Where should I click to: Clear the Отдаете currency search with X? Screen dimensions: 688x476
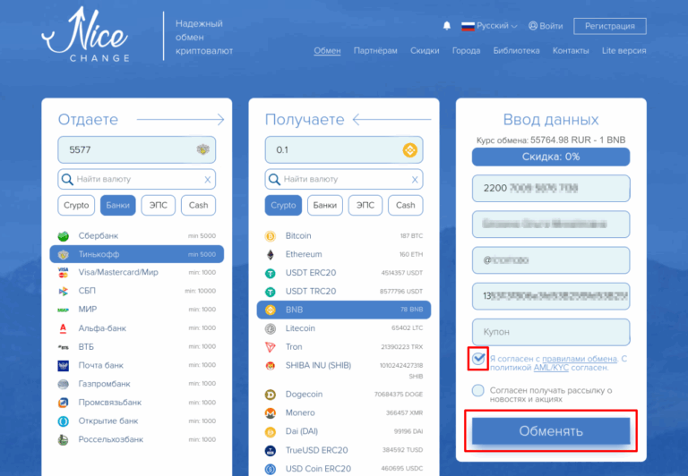(x=208, y=179)
